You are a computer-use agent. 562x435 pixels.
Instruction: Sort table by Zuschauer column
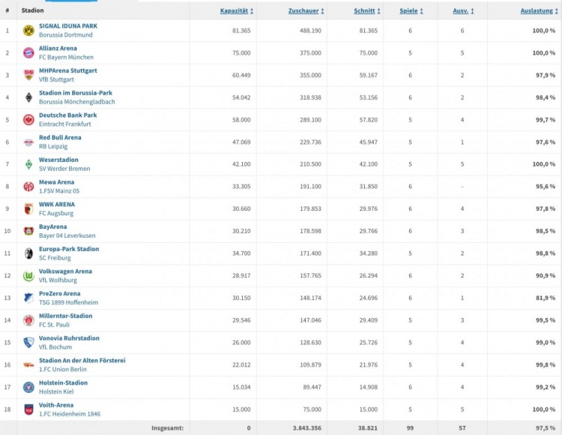[x=306, y=11]
